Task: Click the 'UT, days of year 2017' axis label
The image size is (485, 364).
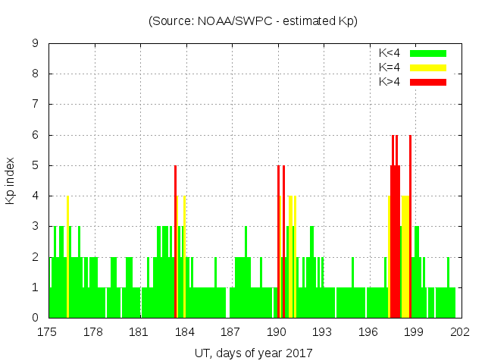Action: point(253,353)
